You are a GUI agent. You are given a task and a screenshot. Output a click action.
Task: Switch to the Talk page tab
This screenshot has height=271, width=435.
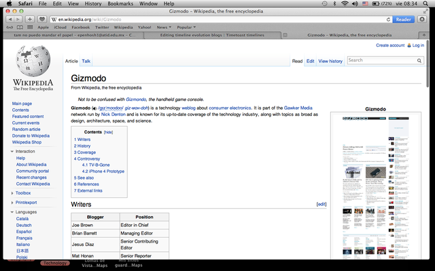[86, 61]
